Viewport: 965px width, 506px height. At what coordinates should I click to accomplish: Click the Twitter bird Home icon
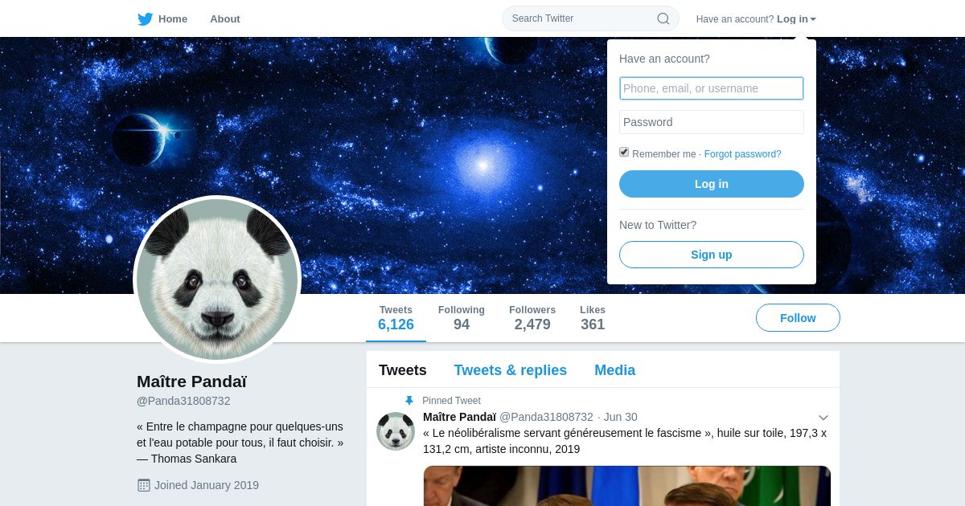click(145, 18)
